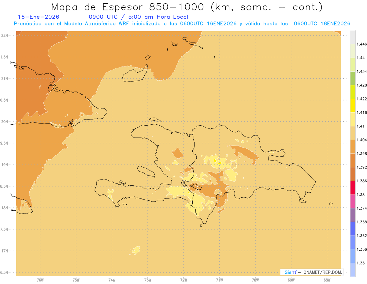Image resolution: width=367 pixels, height=284 pixels.
Task: Click the color scale value "1.434"
Action: coord(362,71)
